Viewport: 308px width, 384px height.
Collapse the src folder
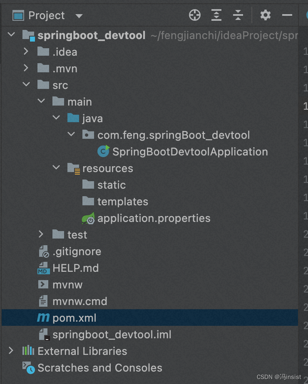click(x=26, y=85)
